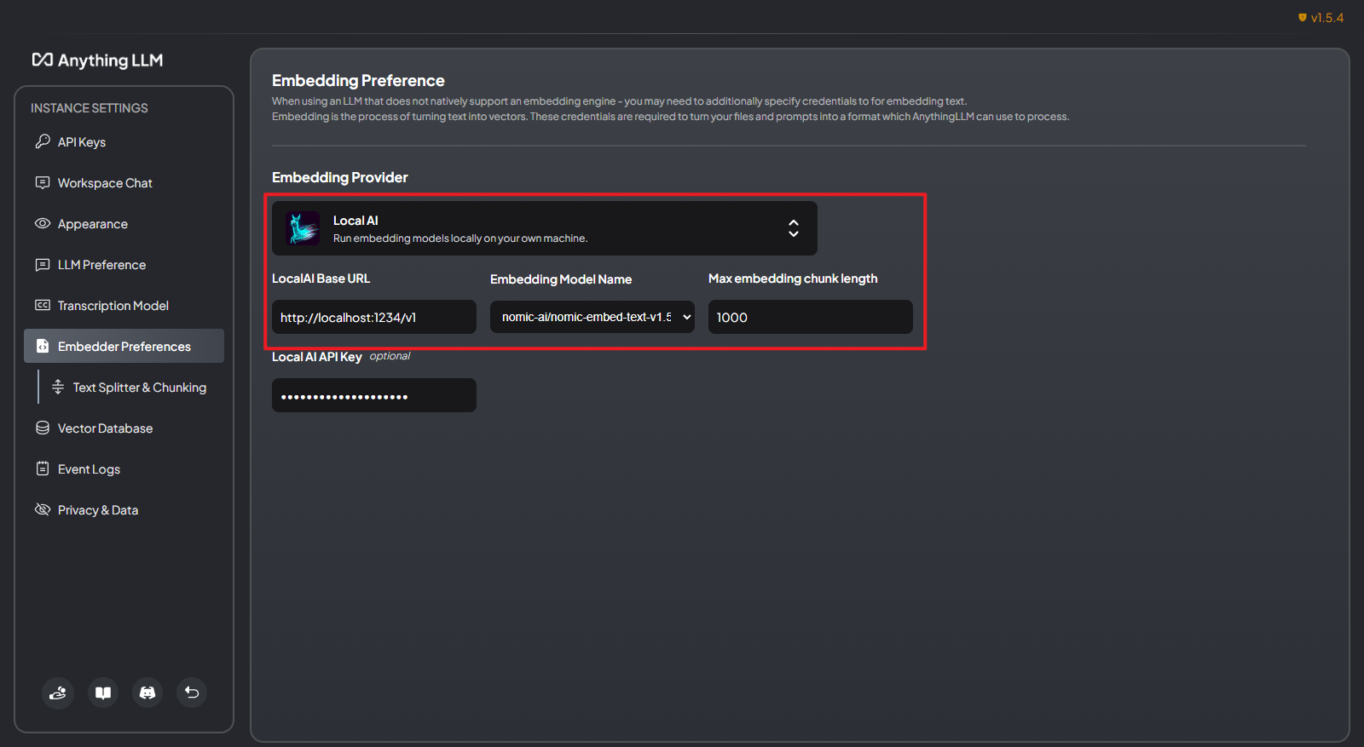The height and width of the screenshot is (747, 1364).
Task: Click the v1.5.4 version label
Action: pyautogui.click(x=1327, y=18)
